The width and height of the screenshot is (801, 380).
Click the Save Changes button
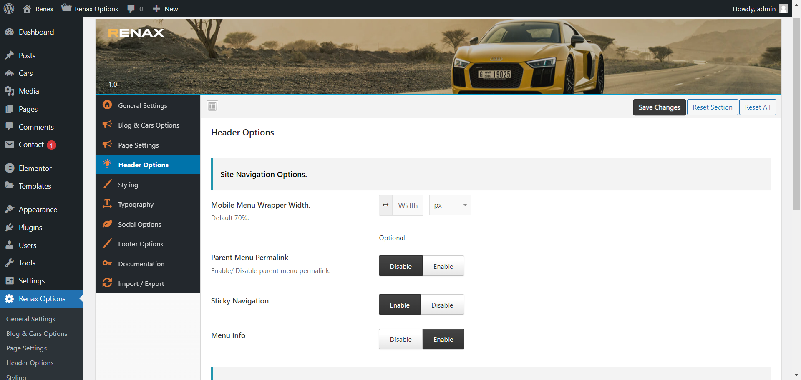659,107
